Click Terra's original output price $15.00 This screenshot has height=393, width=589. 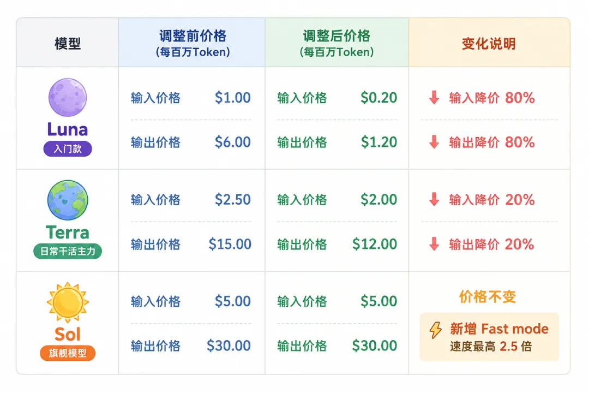coord(230,244)
